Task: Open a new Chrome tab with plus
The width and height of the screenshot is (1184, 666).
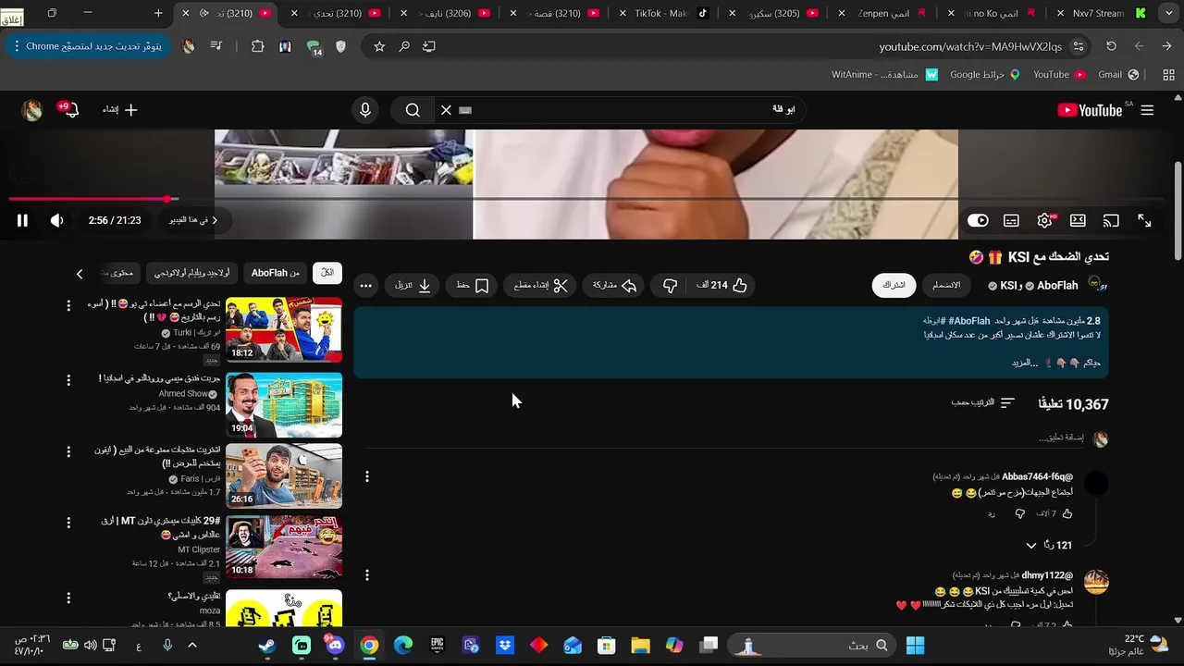Action: [x=158, y=13]
